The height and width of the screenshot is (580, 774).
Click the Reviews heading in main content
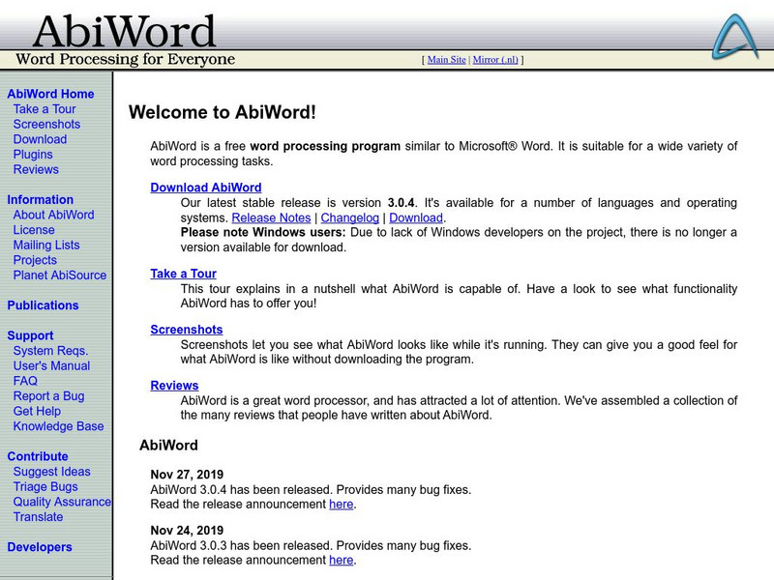174,385
